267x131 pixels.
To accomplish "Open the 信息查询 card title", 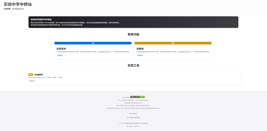I will (61, 49).
